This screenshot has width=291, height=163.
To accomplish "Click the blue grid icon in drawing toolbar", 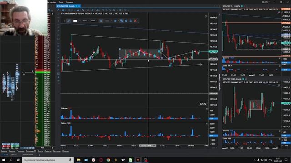I will click(x=115, y=21).
